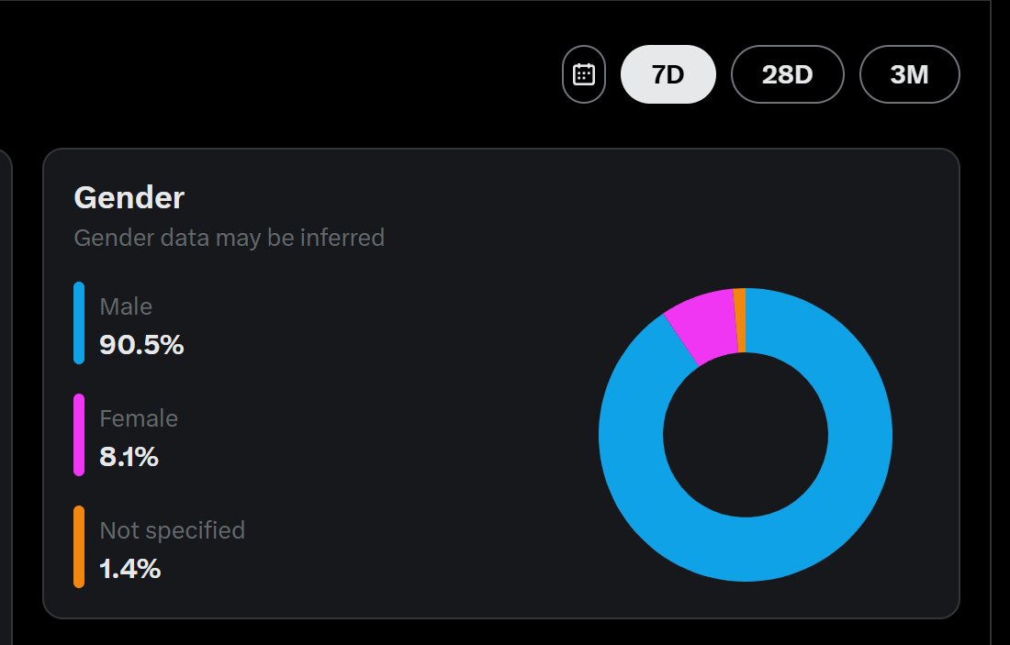The image size is (1010, 645).
Task: Click the 8.1% Female value
Action: [x=129, y=457]
